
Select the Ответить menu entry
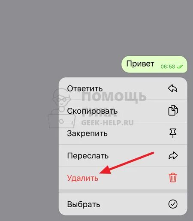(123, 89)
